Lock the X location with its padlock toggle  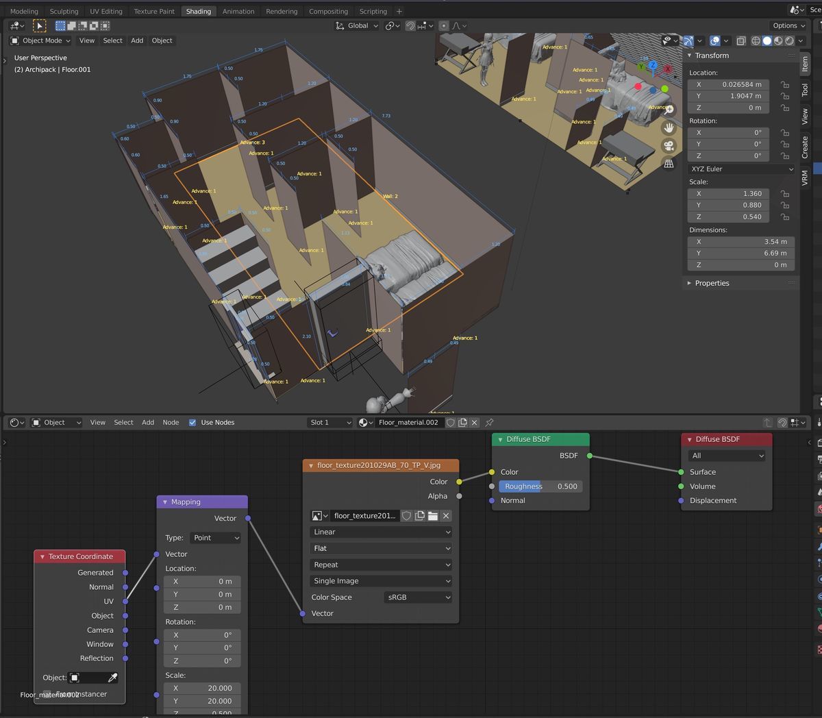[783, 84]
